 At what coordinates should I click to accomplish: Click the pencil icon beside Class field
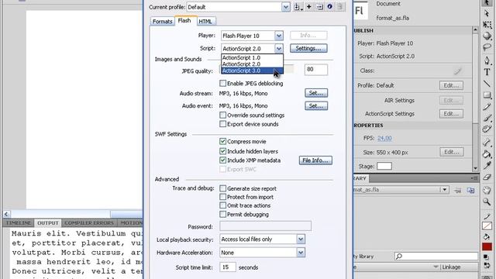457,71
